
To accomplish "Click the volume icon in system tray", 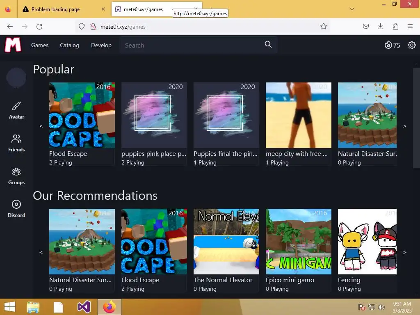I will click(381, 307).
